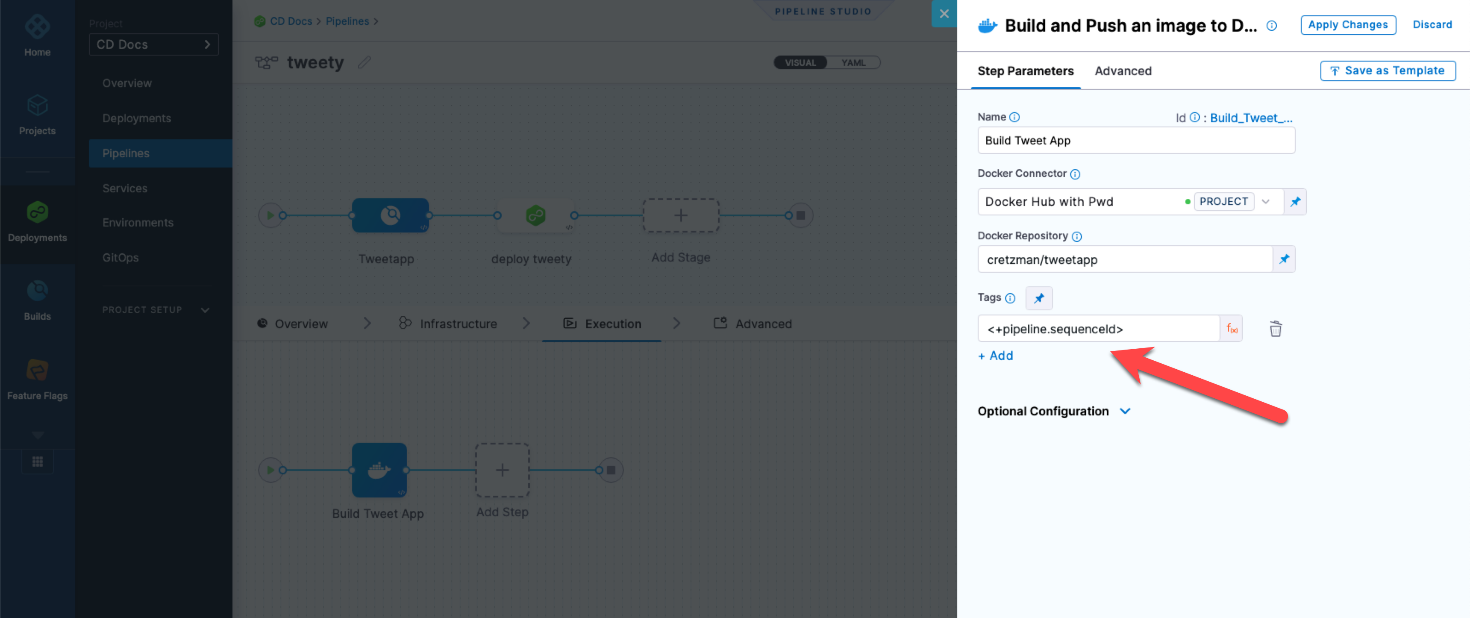Image resolution: width=1470 pixels, height=618 pixels.
Task: Click Save as Template button
Action: 1387,71
